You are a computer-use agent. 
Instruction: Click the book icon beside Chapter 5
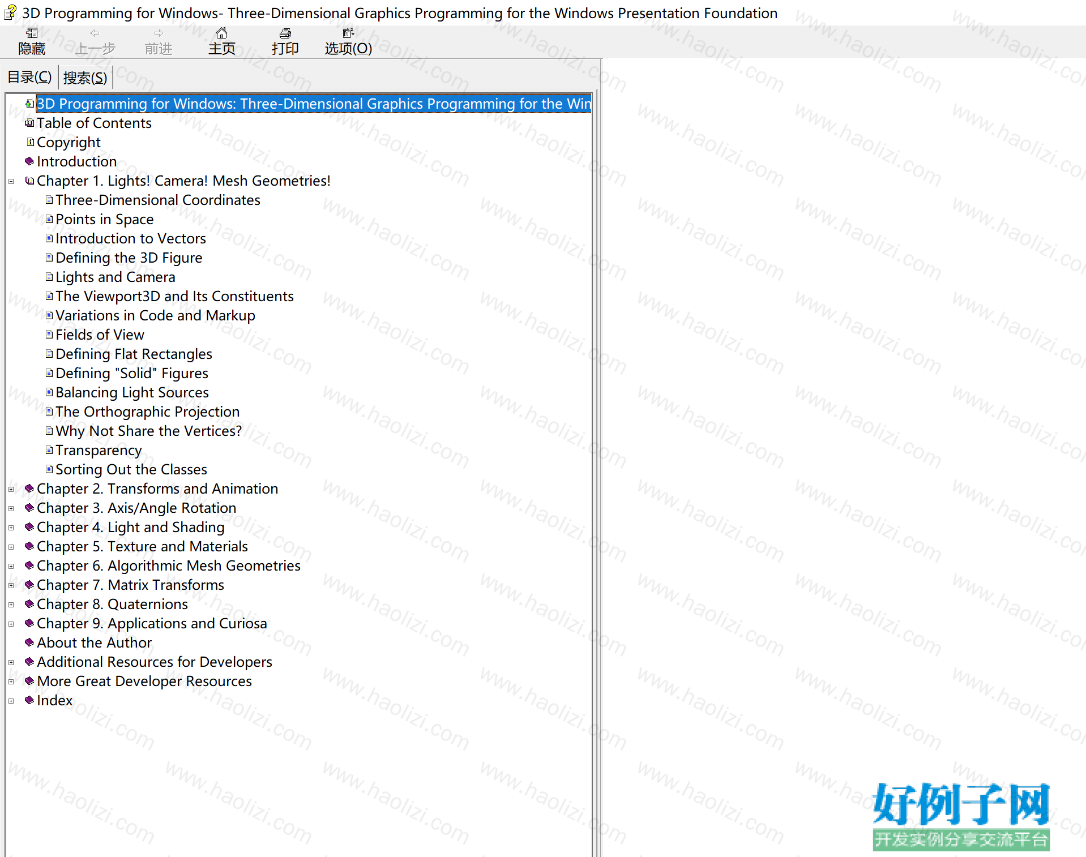30,546
